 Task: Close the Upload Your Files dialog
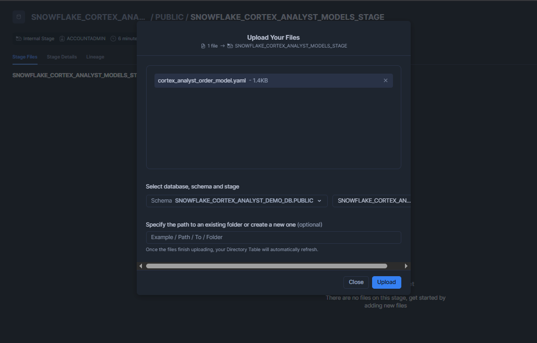(x=355, y=282)
